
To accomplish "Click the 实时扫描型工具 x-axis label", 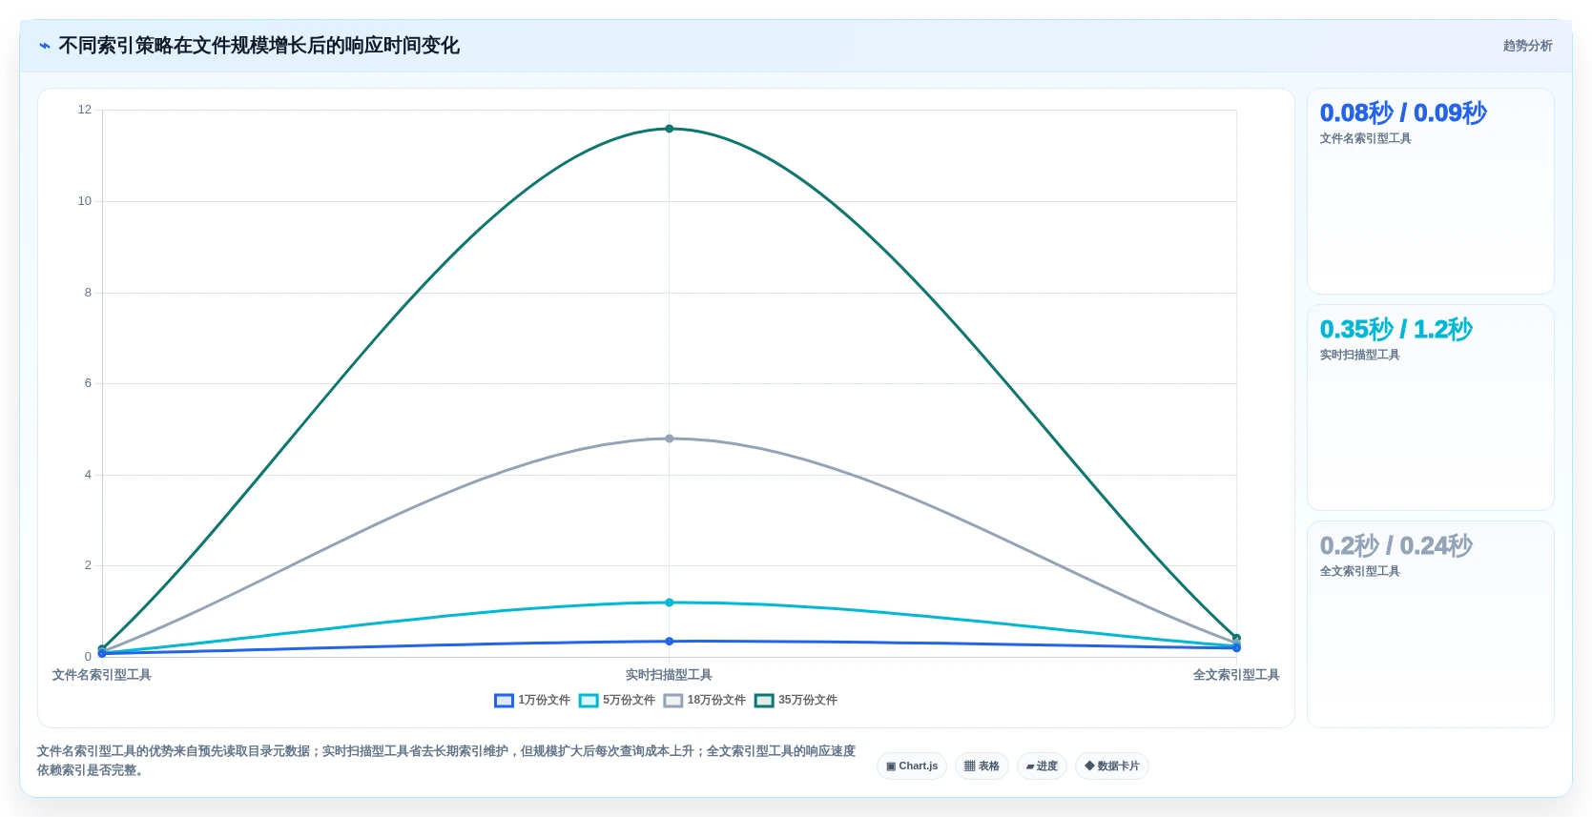I will [669, 675].
